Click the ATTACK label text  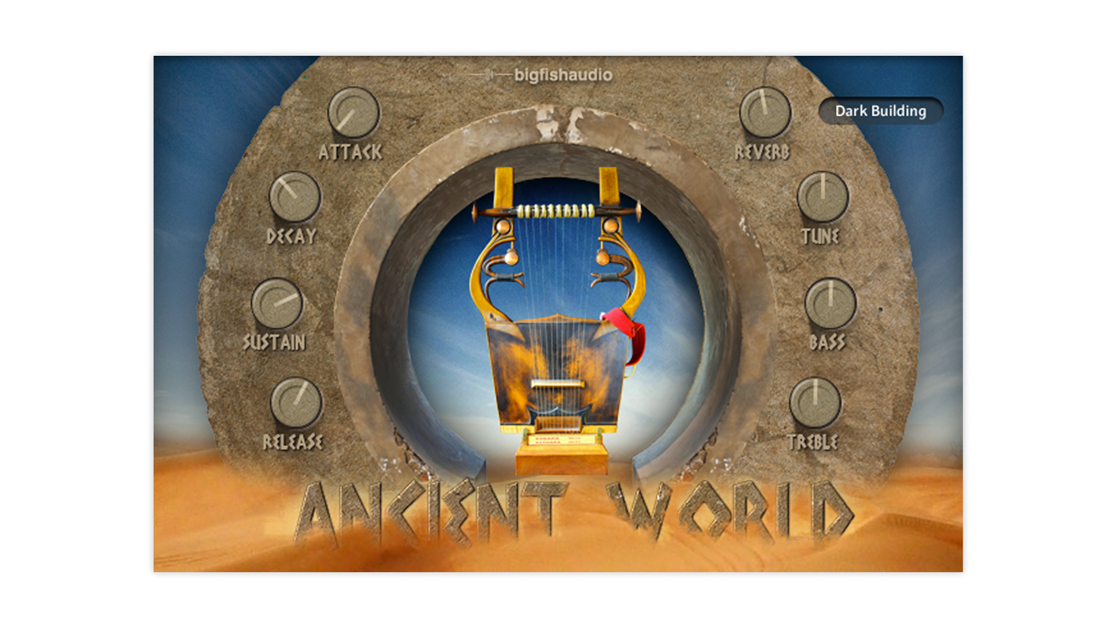pos(350,152)
